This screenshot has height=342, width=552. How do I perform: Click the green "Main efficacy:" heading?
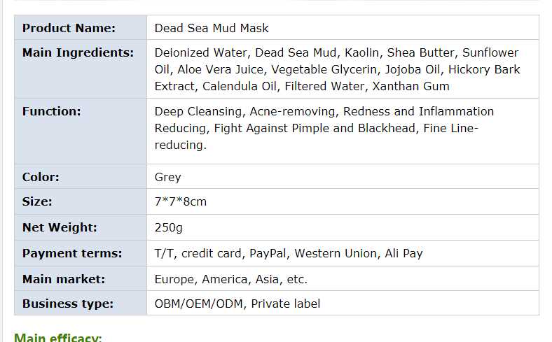57,338
